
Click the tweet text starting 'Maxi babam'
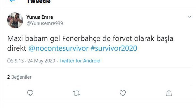[90, 43]
